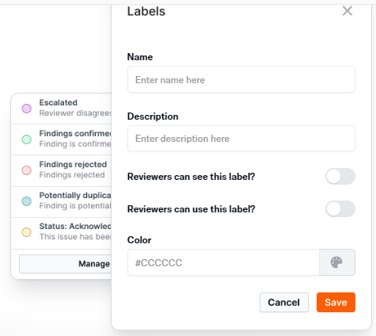Image resolution: width=376 pixels, height=336 pixels.
Task: Open the Manage button in label list
Action: 65,264
